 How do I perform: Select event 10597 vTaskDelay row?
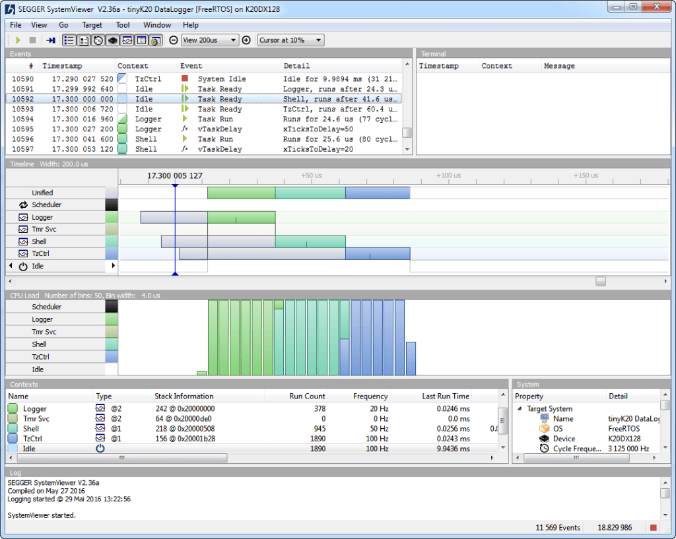203,149
